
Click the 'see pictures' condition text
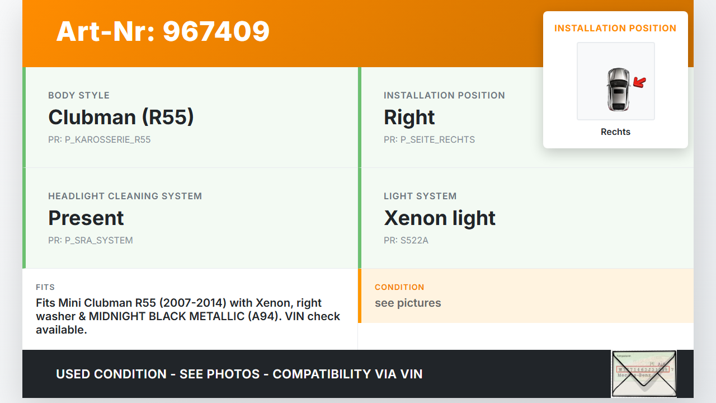click(408, 303)
